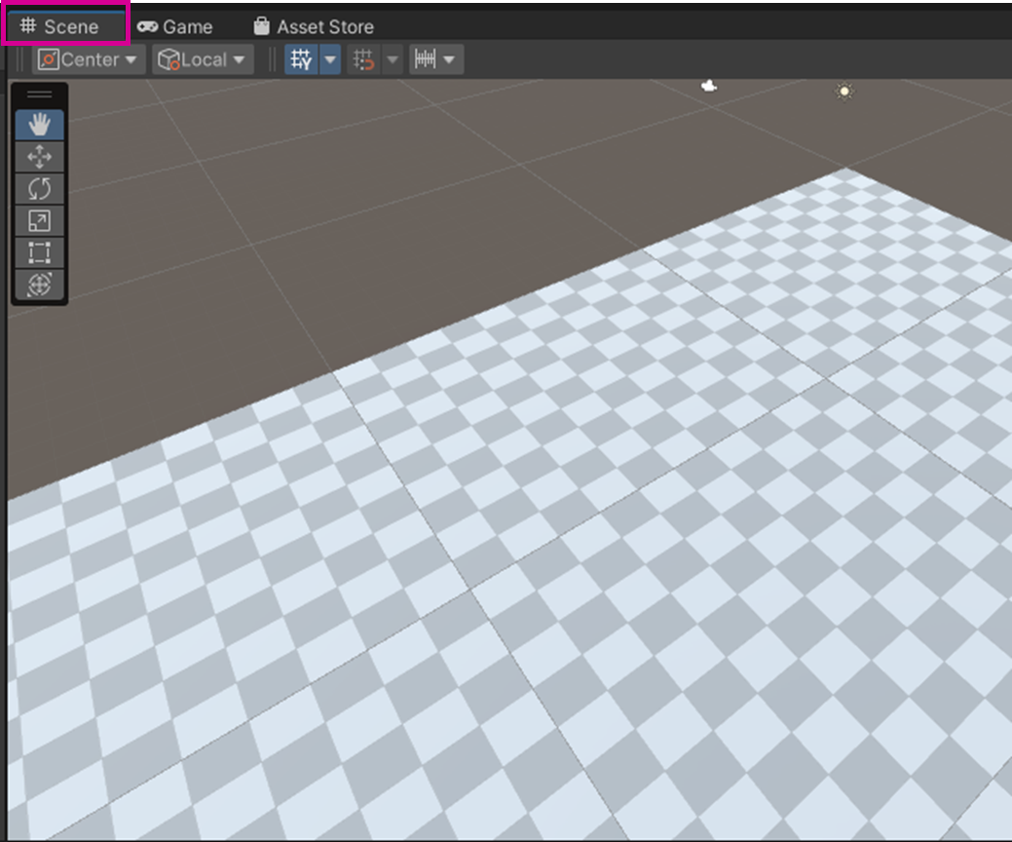Screen dimensions: 1012x842
Task: Open the Center pivot mode dropdown
Action: (x=90, y=59)
